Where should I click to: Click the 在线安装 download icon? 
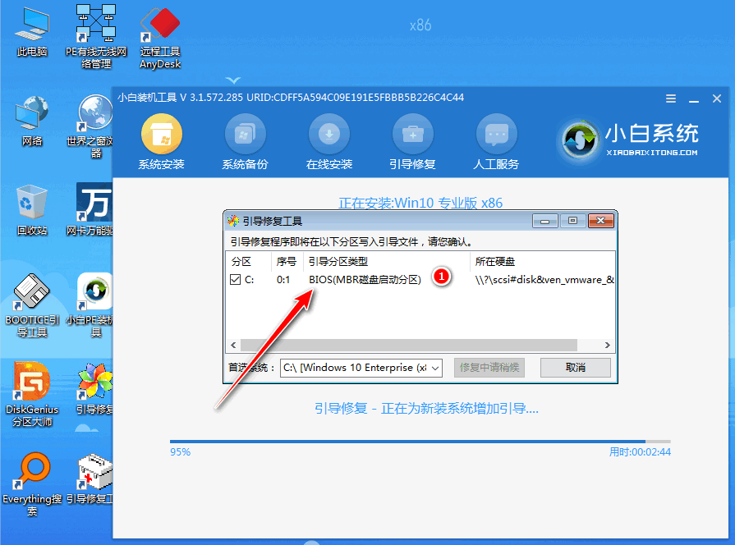click(x=329, y=134)
